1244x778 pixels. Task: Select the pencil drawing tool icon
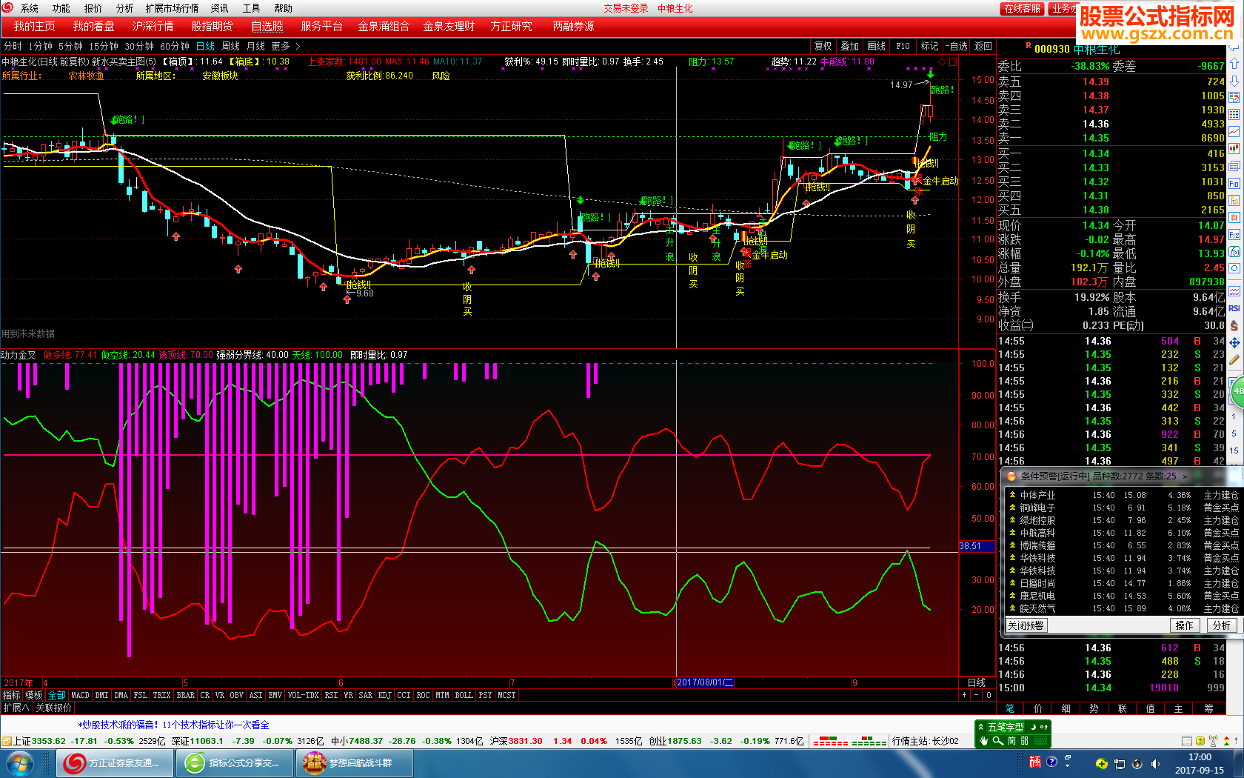[1234, 360]
